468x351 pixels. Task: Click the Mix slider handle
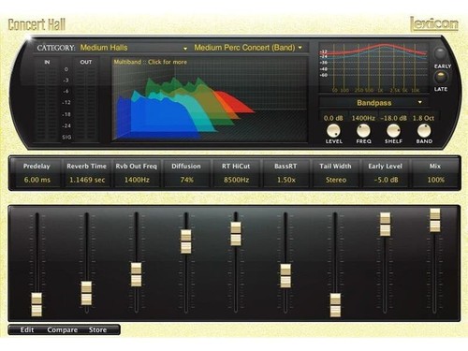point(435,220)
